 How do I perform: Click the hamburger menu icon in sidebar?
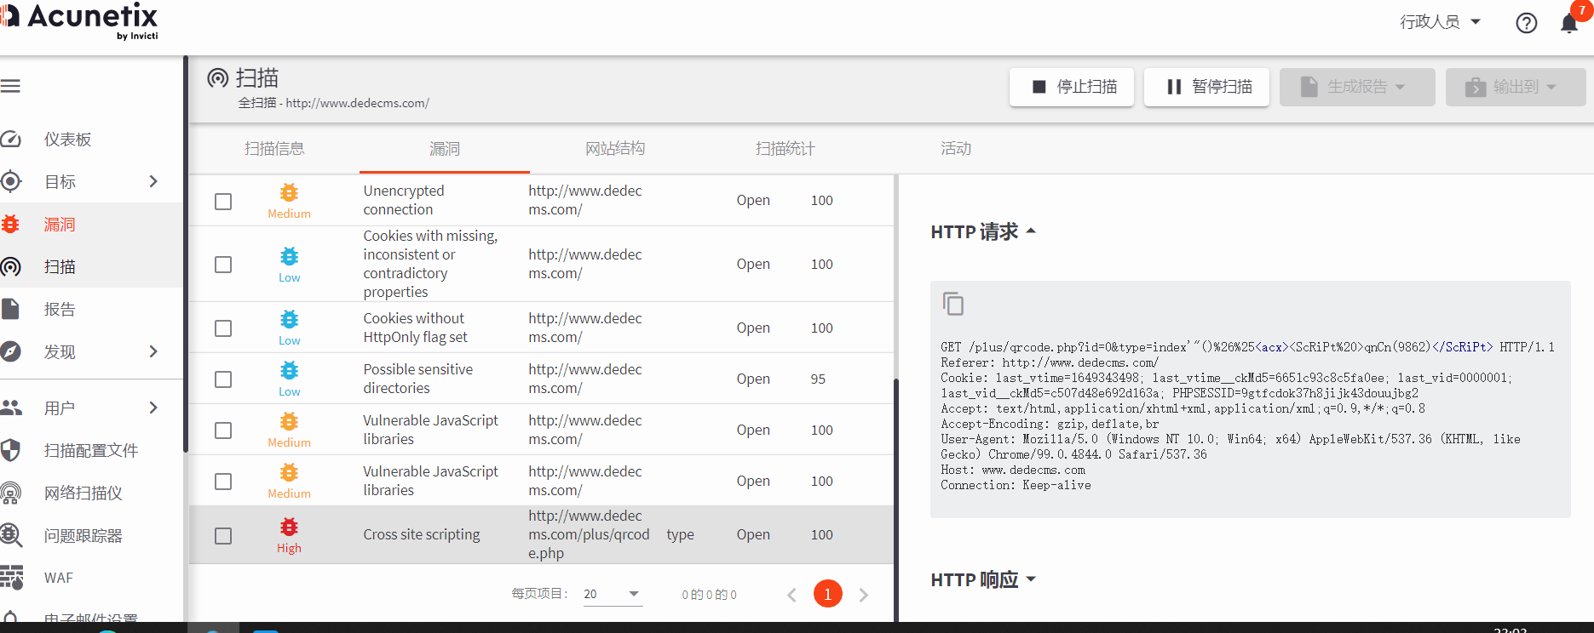[x=10, y=86]
